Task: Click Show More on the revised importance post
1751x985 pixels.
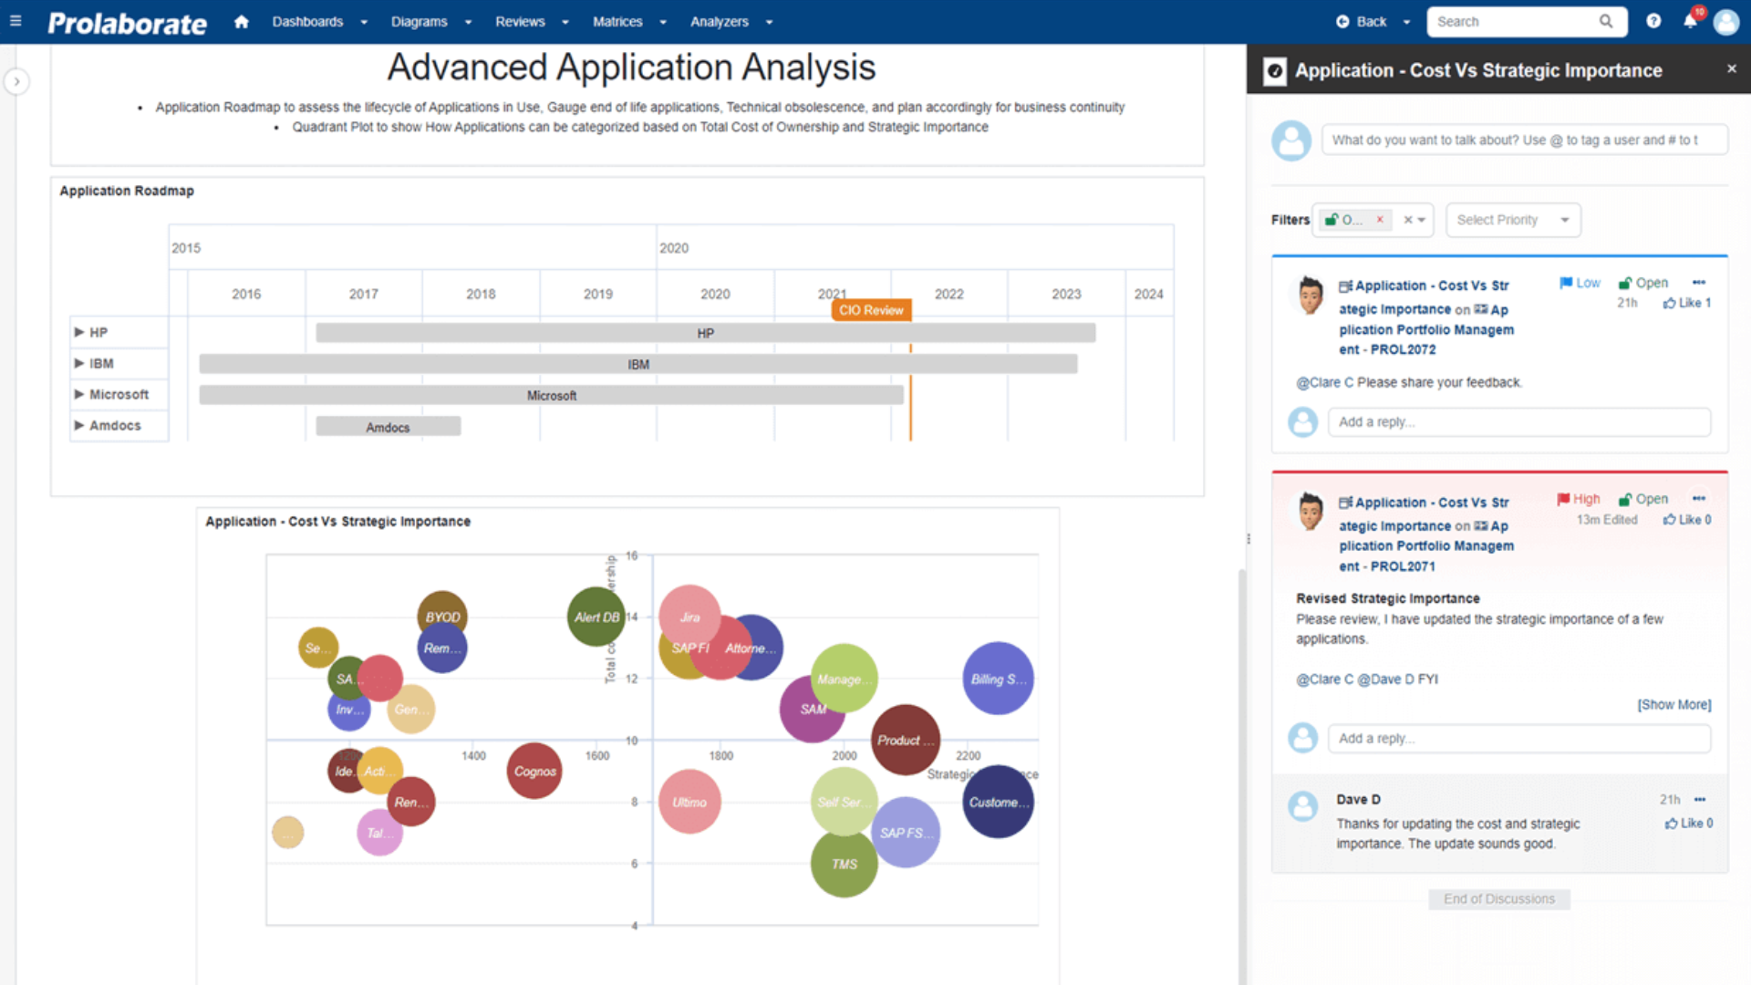Action: (x=1673, y=704)
